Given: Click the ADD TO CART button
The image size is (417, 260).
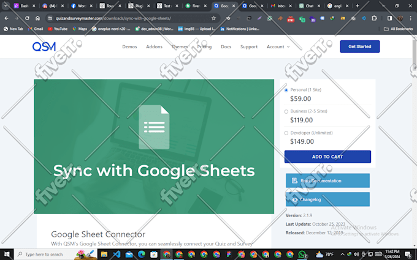Looking at the screenshot, I should (327, 157).
